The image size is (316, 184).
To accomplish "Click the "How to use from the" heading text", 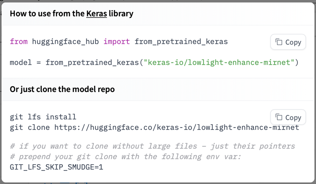I will coord(47,14).
